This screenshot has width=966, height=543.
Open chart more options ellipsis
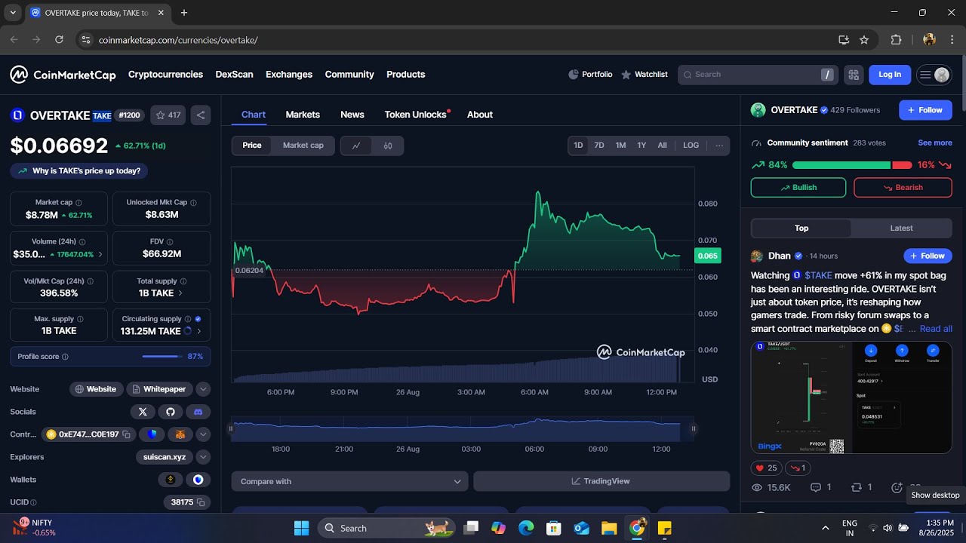tap(719, 146)
